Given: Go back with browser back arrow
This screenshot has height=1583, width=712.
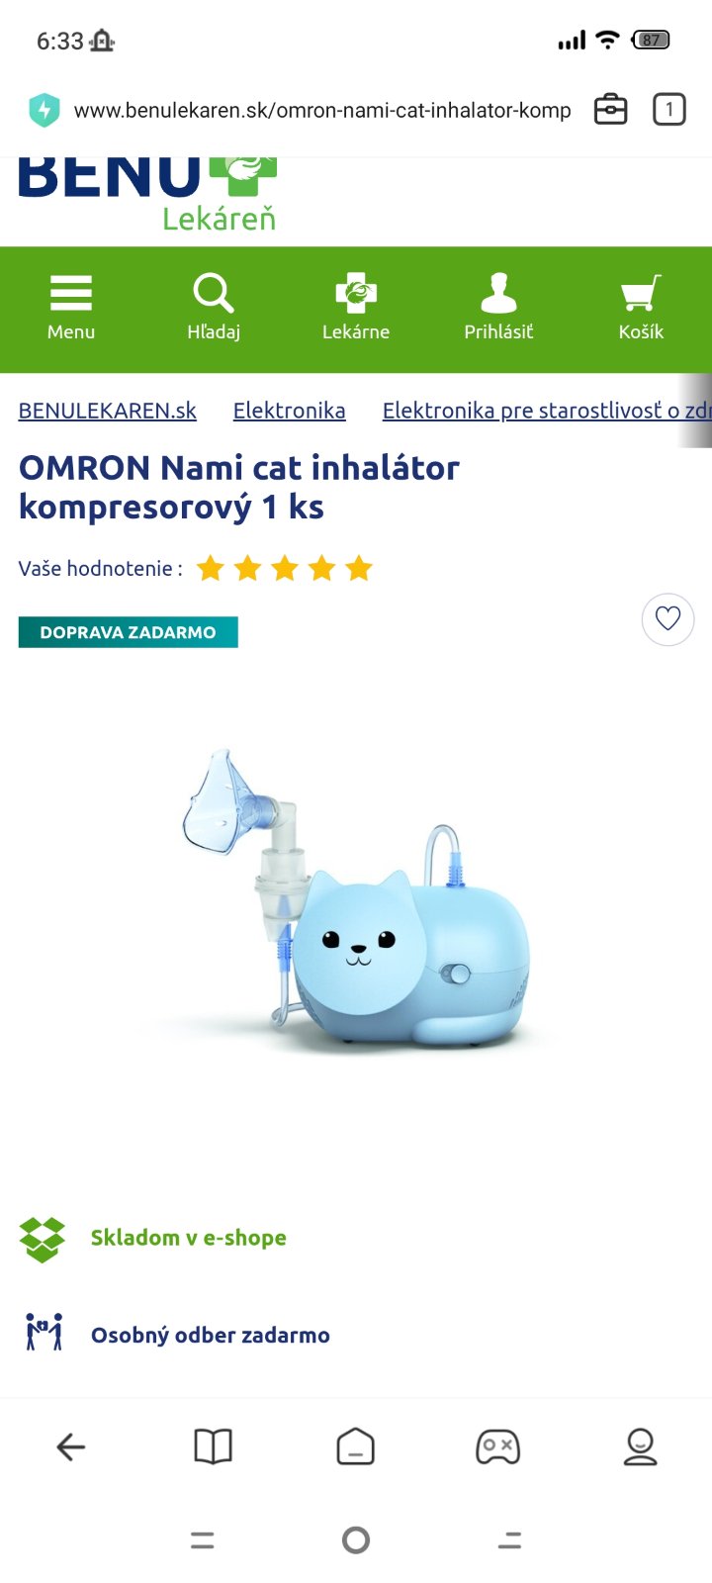Looking at the screenshot, I should tap(71, 1447).
